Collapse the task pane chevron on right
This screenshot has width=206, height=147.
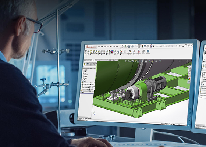[x=190, y=66]
